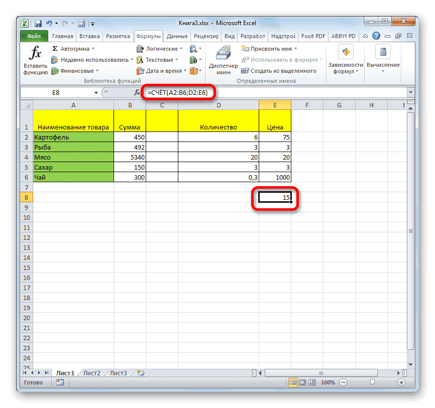435x408 pixels.
Task: Click the zoom in plus button
Action: pyautogui.click(x=401, y=382)
